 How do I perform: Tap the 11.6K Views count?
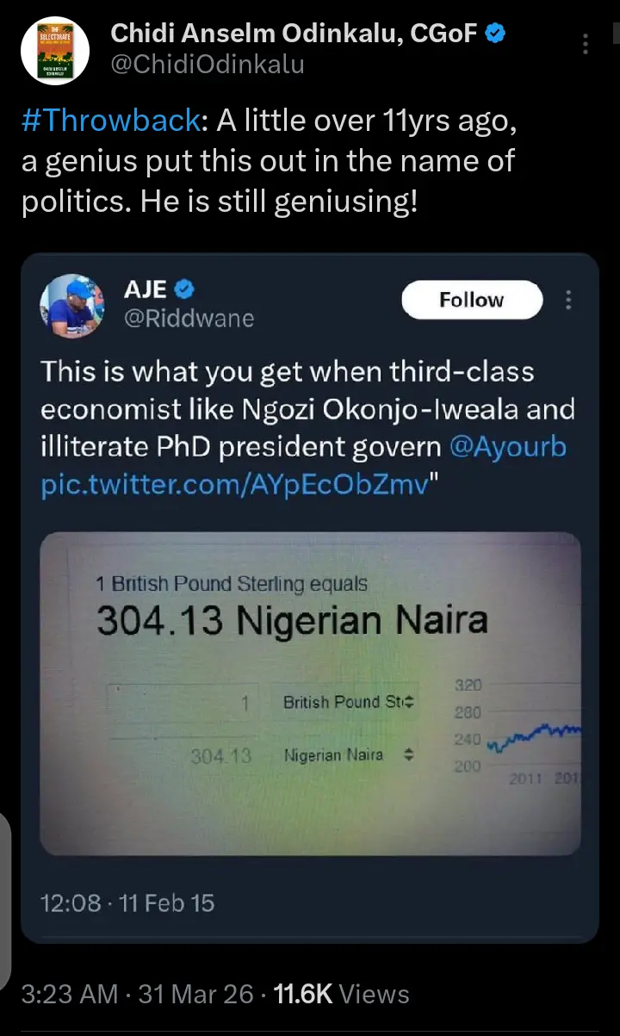(341, 994)
